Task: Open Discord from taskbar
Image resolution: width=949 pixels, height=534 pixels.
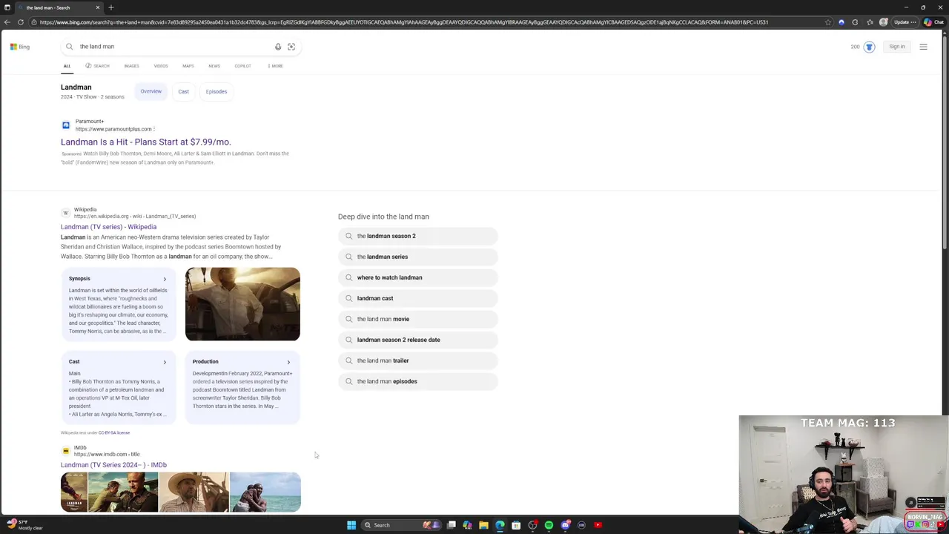Action: pos(566,525)
